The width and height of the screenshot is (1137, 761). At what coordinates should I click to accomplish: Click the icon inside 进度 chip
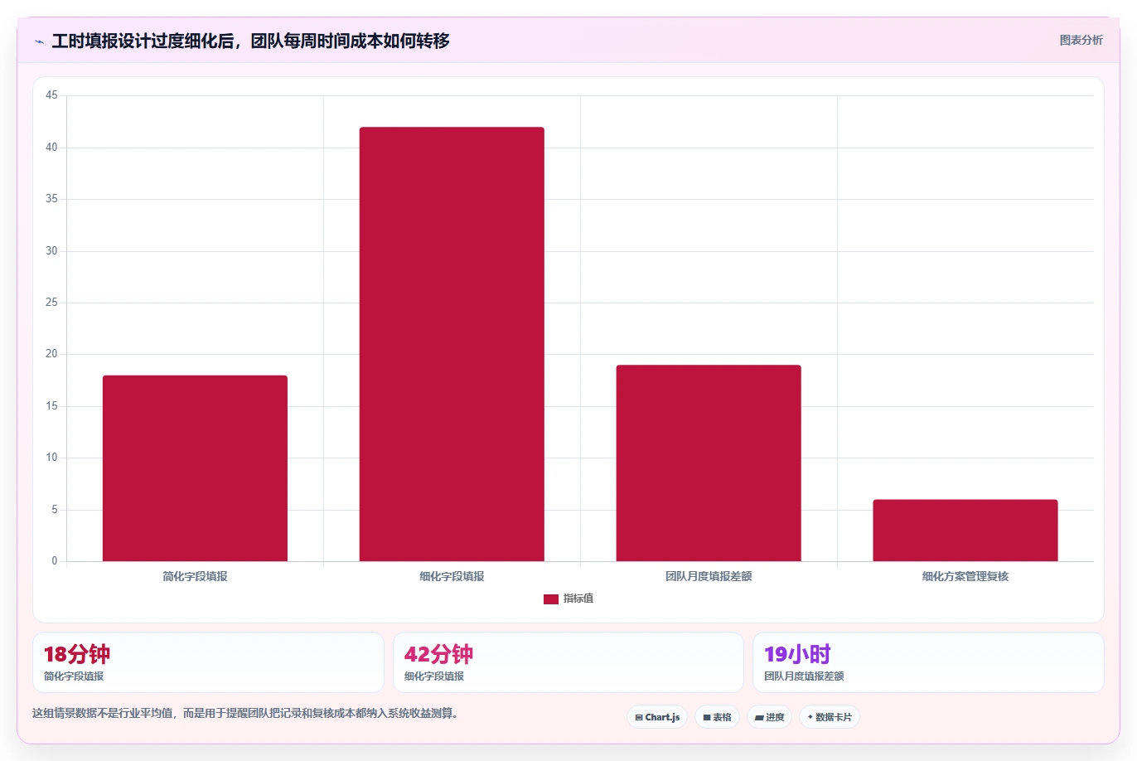pos(759,718)
